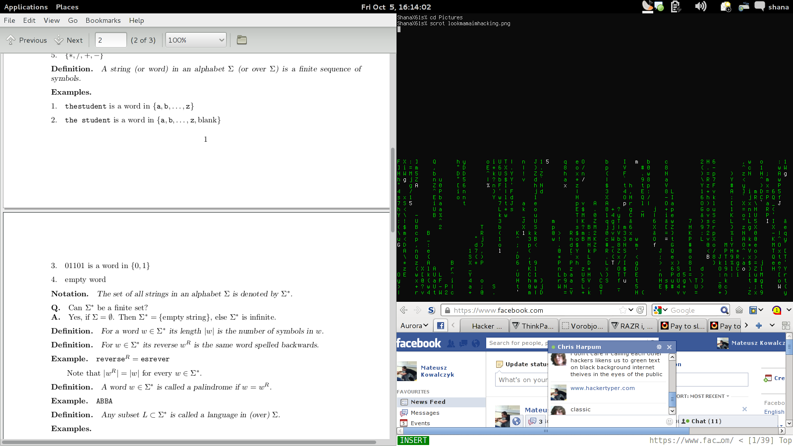Viewport: 793px width, 446px height.
Task: Go to the Next page button
Action: click(x=68, y=40)
